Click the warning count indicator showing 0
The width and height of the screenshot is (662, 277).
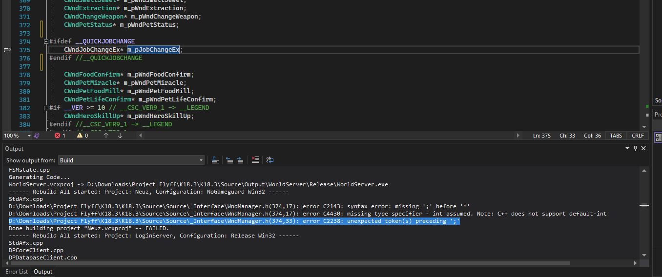(83, 136)
